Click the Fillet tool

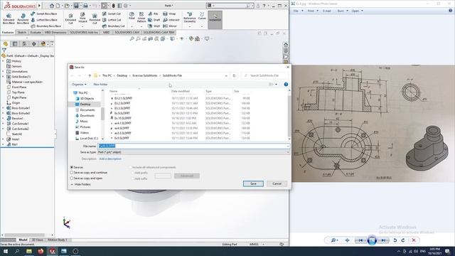point(132,16)
